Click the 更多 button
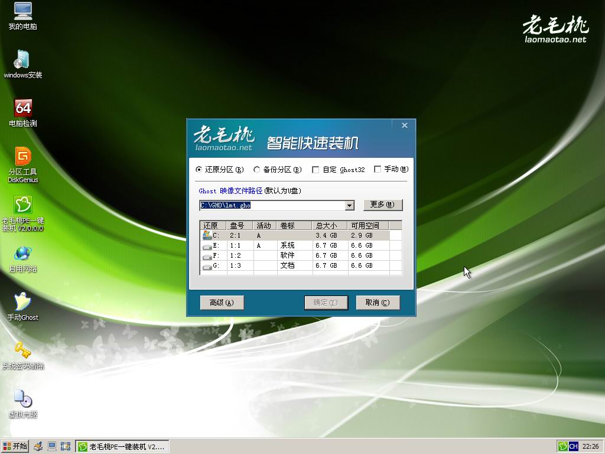 (382, 205)
